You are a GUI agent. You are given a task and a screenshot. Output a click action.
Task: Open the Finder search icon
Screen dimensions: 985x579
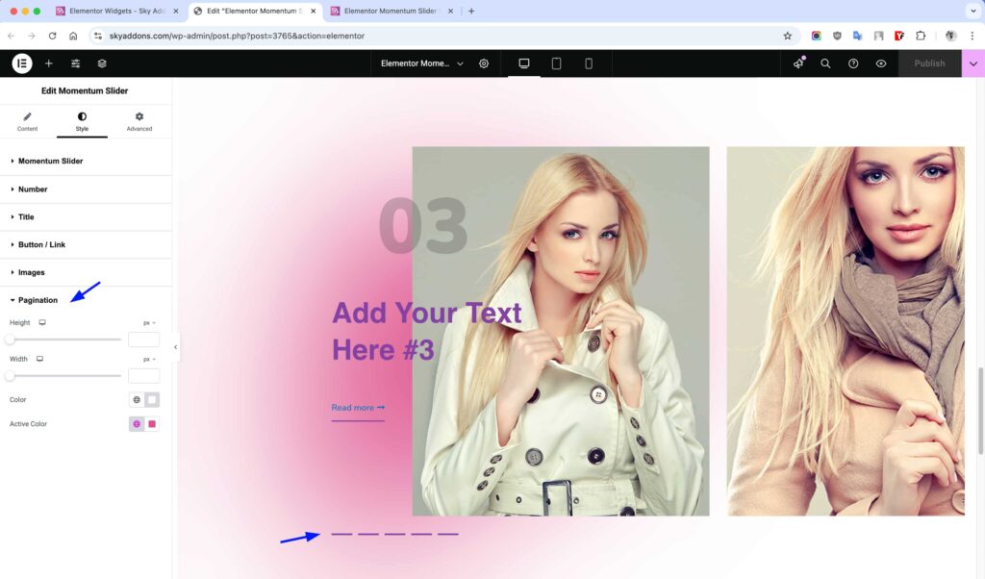tap(825, 63)
